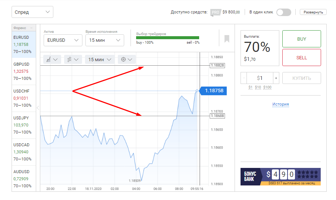Open the Время исполнения 15 мин dropdown
This screenshot has width=336, height=200.
coord(104,40)
